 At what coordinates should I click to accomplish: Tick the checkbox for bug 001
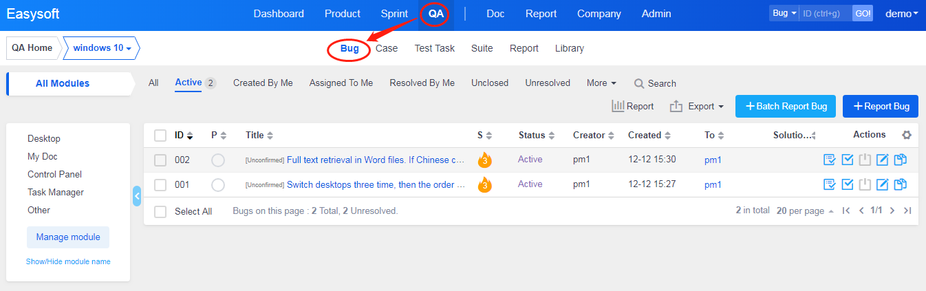pos(160,185)
